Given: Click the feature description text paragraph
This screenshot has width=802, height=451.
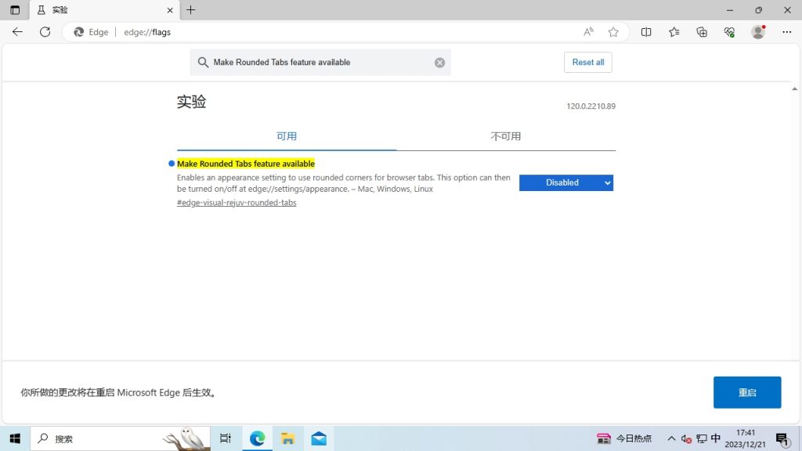Looking at the screenshot, I should pos(344,183).
